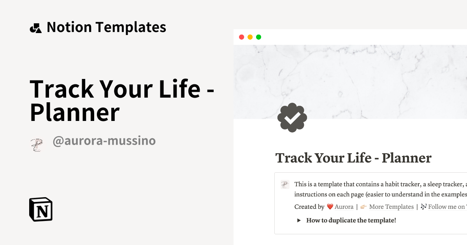Select the Notion "N" logo at bottom left
Image resolution: width=467 pixels, height=245 pixels.
click(x=40, y=209)
